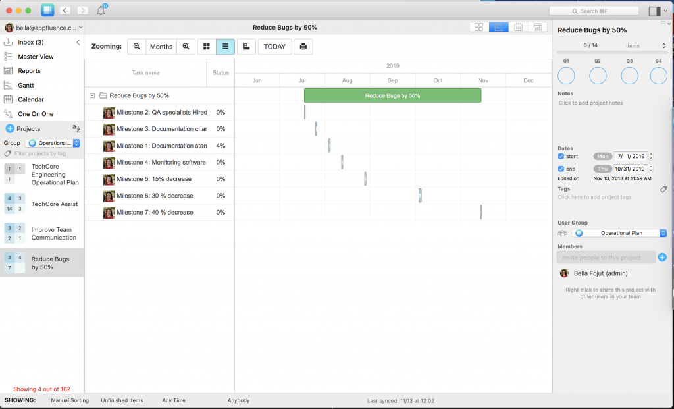
Task: Switch to calendar view
Action: [x=518, y=27]
